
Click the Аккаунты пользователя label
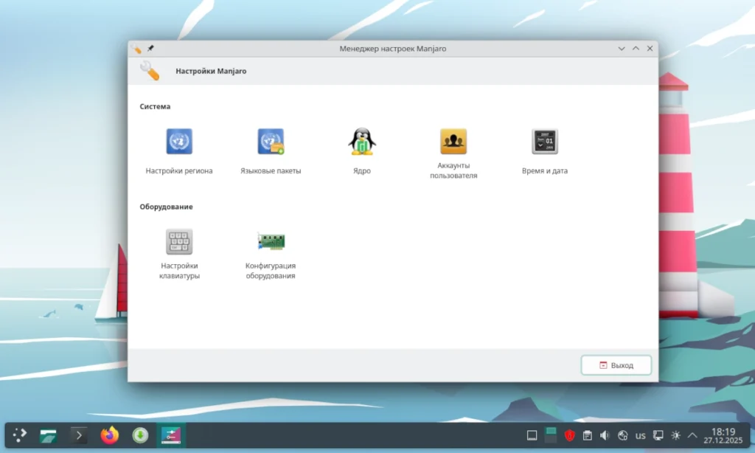click(x=453, y=170)
